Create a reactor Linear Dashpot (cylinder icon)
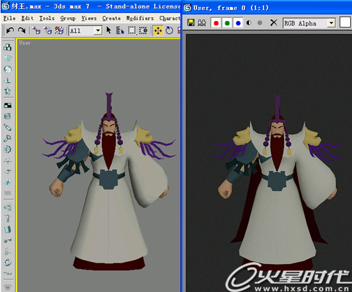The image size is (352, 292). point(8,127)
